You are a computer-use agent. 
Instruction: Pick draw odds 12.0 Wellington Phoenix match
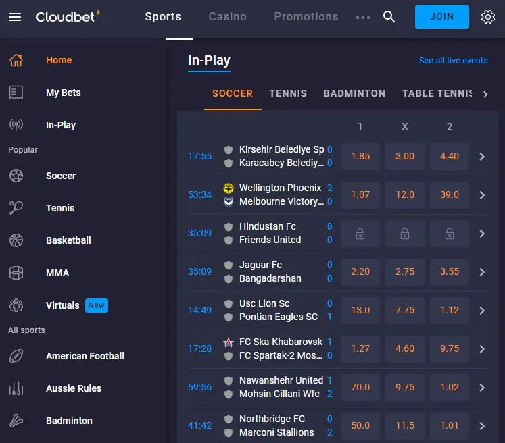(405, 195)
